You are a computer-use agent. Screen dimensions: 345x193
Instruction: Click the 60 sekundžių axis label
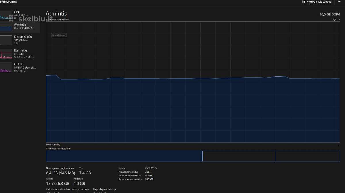click(x=53, y=145)
